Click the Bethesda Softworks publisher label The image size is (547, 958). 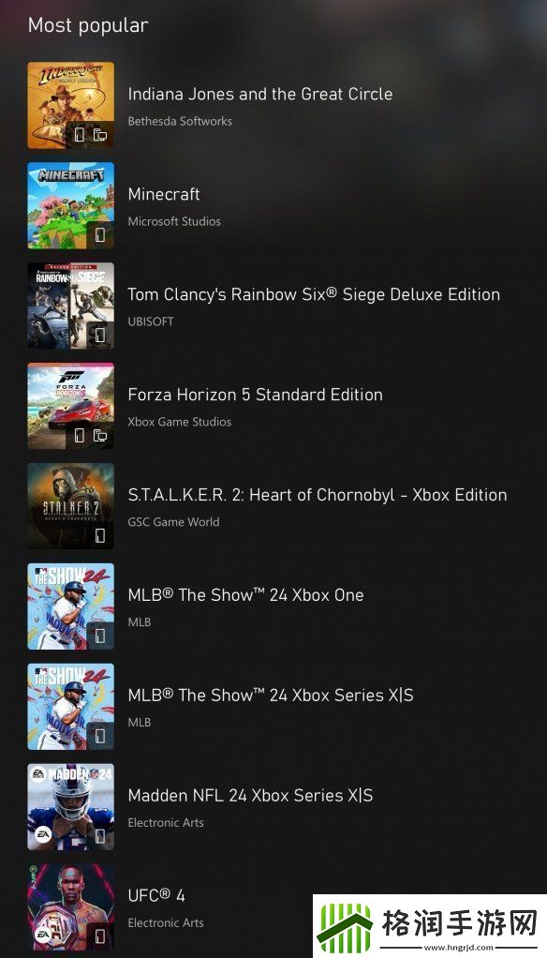[x=180, y=121]
